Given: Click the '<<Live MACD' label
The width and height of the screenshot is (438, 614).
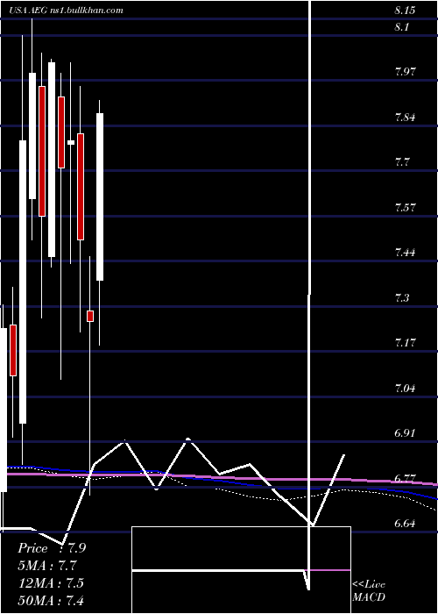Looking at the screenshot, I should pyautogui.click(x=369, y=590).
